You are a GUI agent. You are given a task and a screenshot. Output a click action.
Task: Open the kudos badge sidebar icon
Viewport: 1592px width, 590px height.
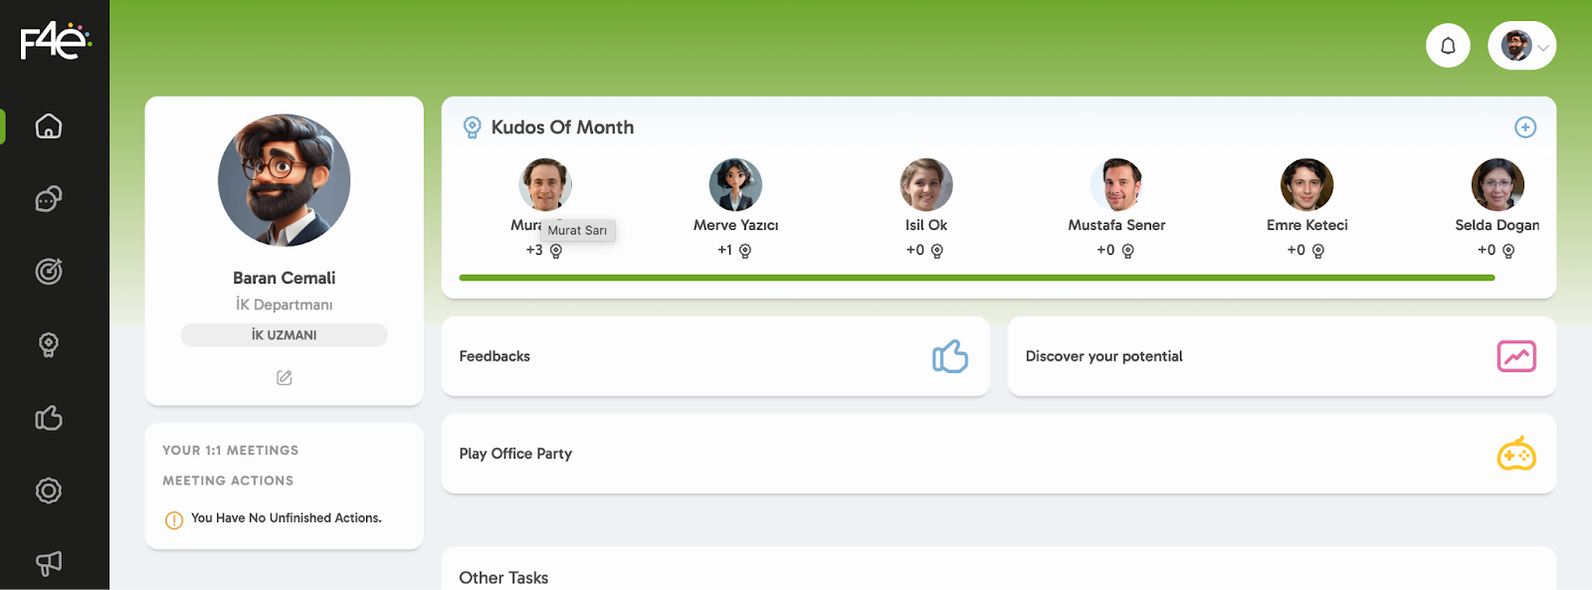pyautogui.click(x=48, y=345)
